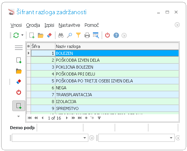Click the eraser icon in side panel
187x151 pixels.
pyautogui.click(x=19, y=82)
